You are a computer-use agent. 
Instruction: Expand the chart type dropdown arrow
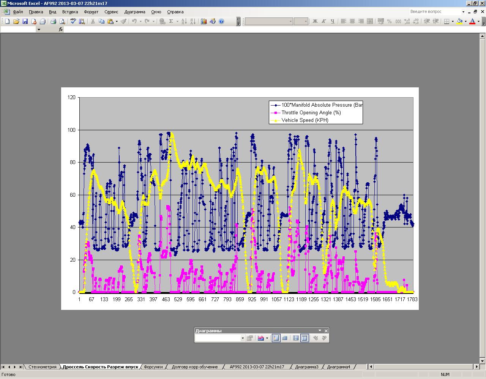pyautogui.click(x=267, y=338)
